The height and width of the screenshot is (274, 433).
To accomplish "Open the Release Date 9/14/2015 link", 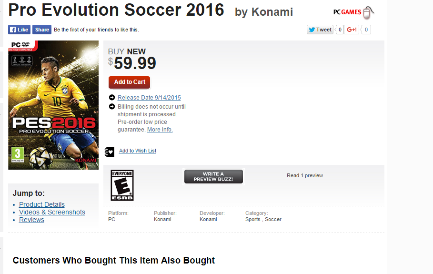I will tap(149, 98).
